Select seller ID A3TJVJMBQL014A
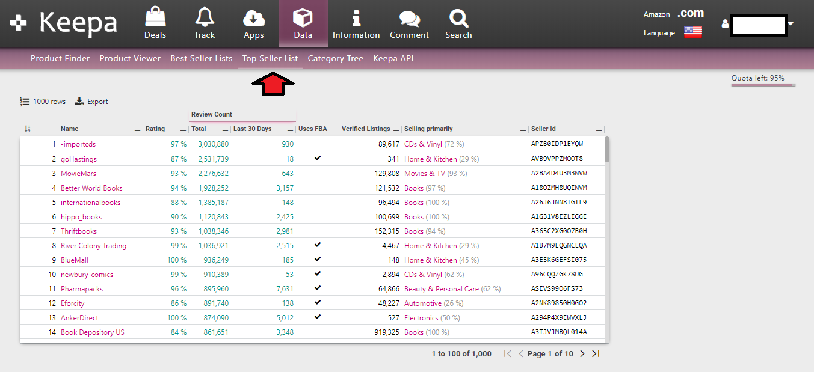 point(559,332)
